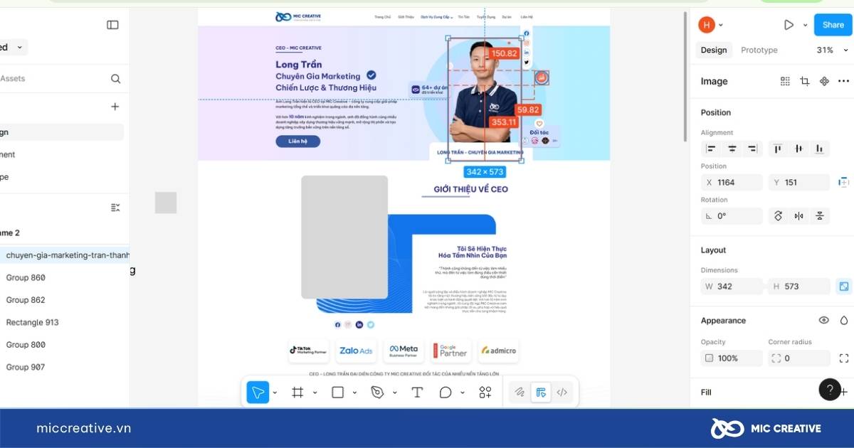Select the Frame tool in the bottom toolbar
The image size is (854, 448).
297,392
